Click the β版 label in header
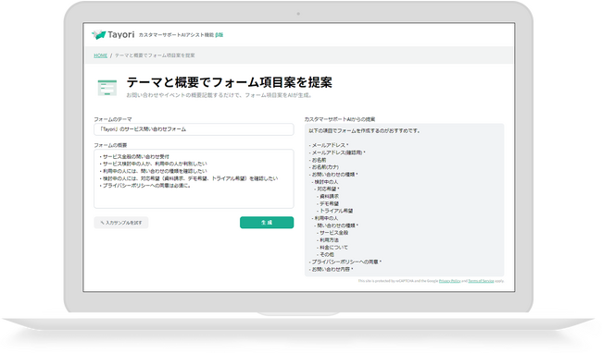The image size is (602, 353). click(219, 35)
